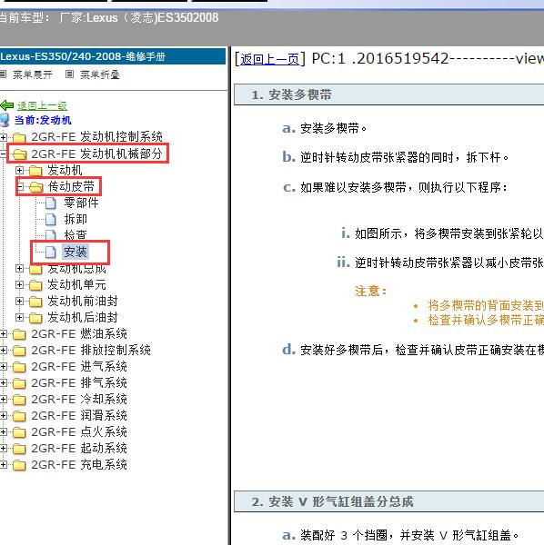Screen dimensions: 544x545
Task: Collapse the 传动皮带 node
Action: (x=19, y=186)
